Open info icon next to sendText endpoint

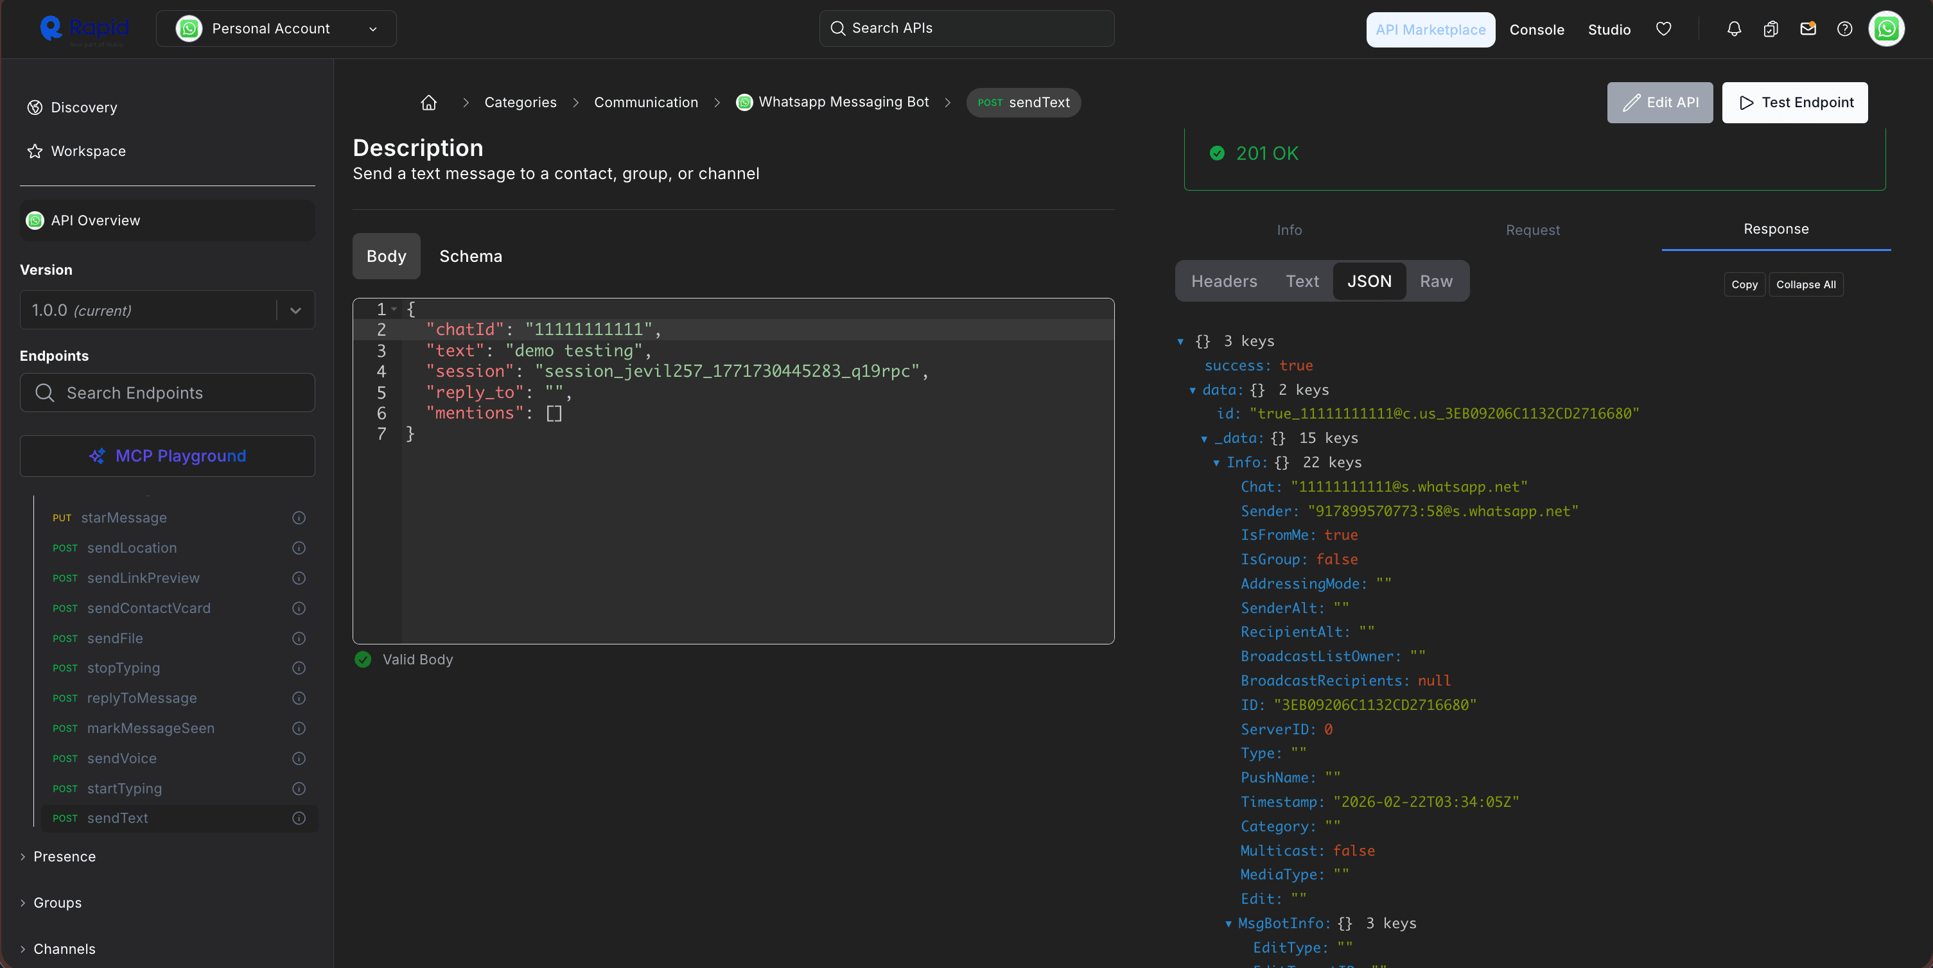299,818
